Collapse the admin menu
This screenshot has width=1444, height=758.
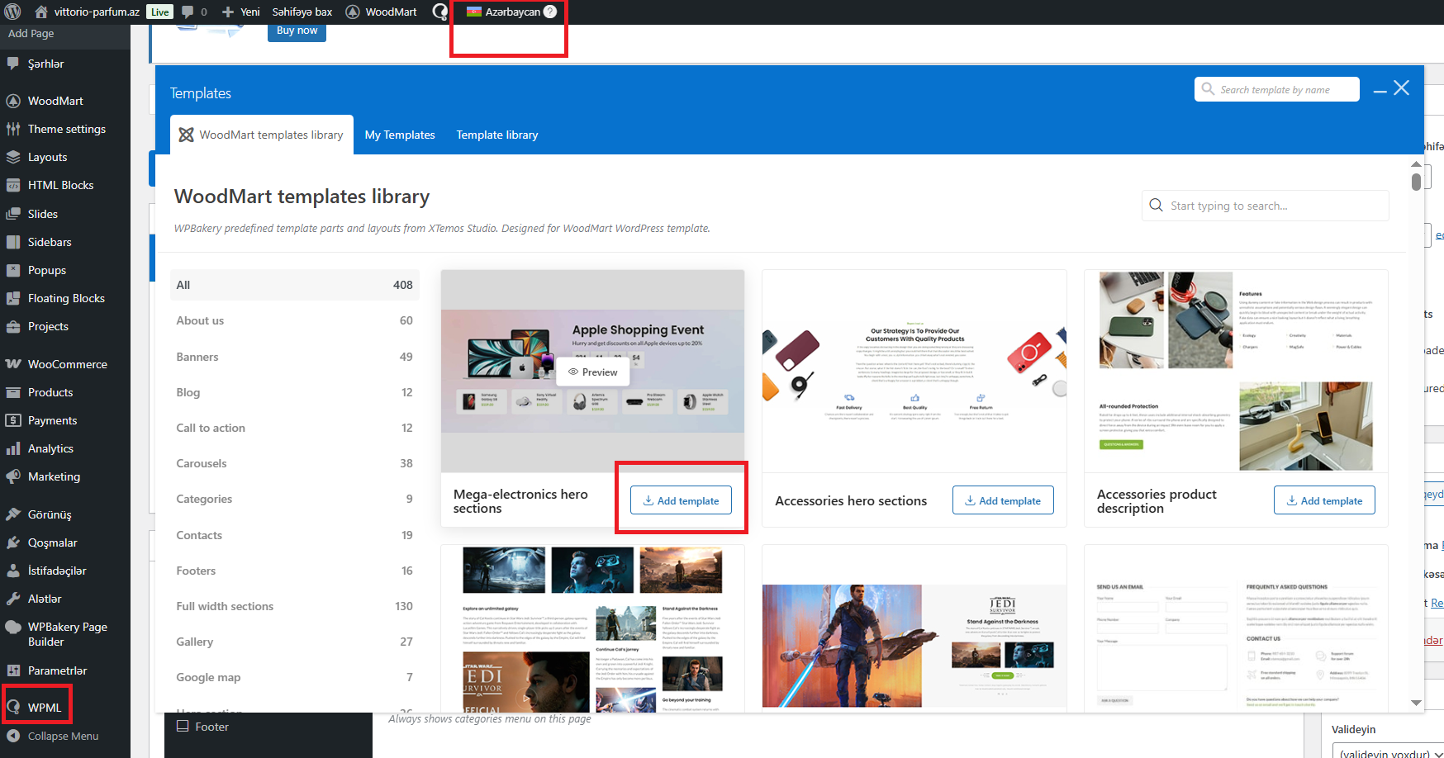pos(53,736)
